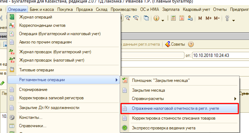Open the Операции menu
249x133 pixels.
coord(17,9)
